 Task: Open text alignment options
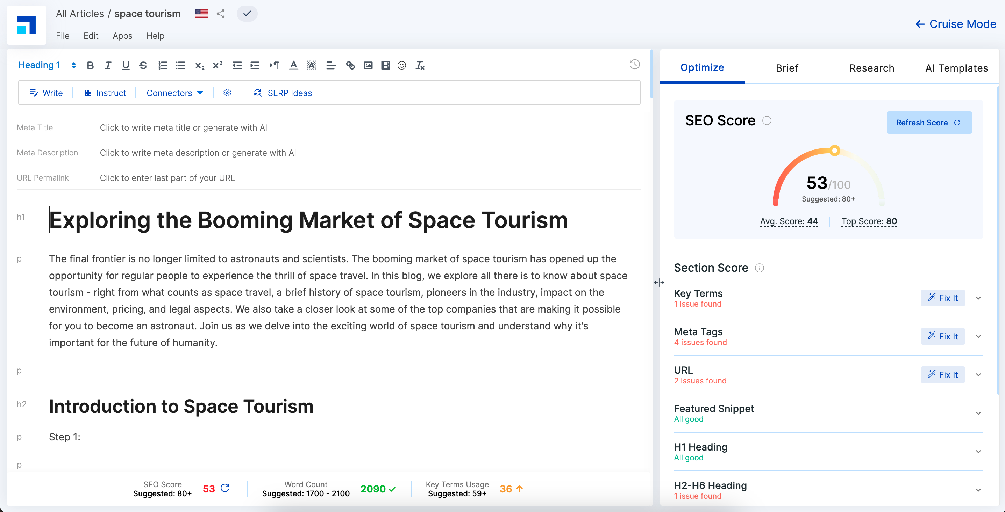331,65
